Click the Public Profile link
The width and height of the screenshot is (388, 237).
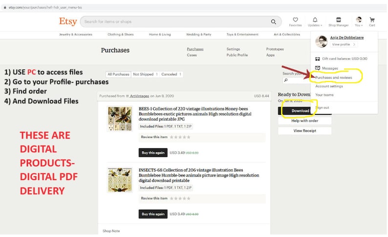tap(237, 55)
